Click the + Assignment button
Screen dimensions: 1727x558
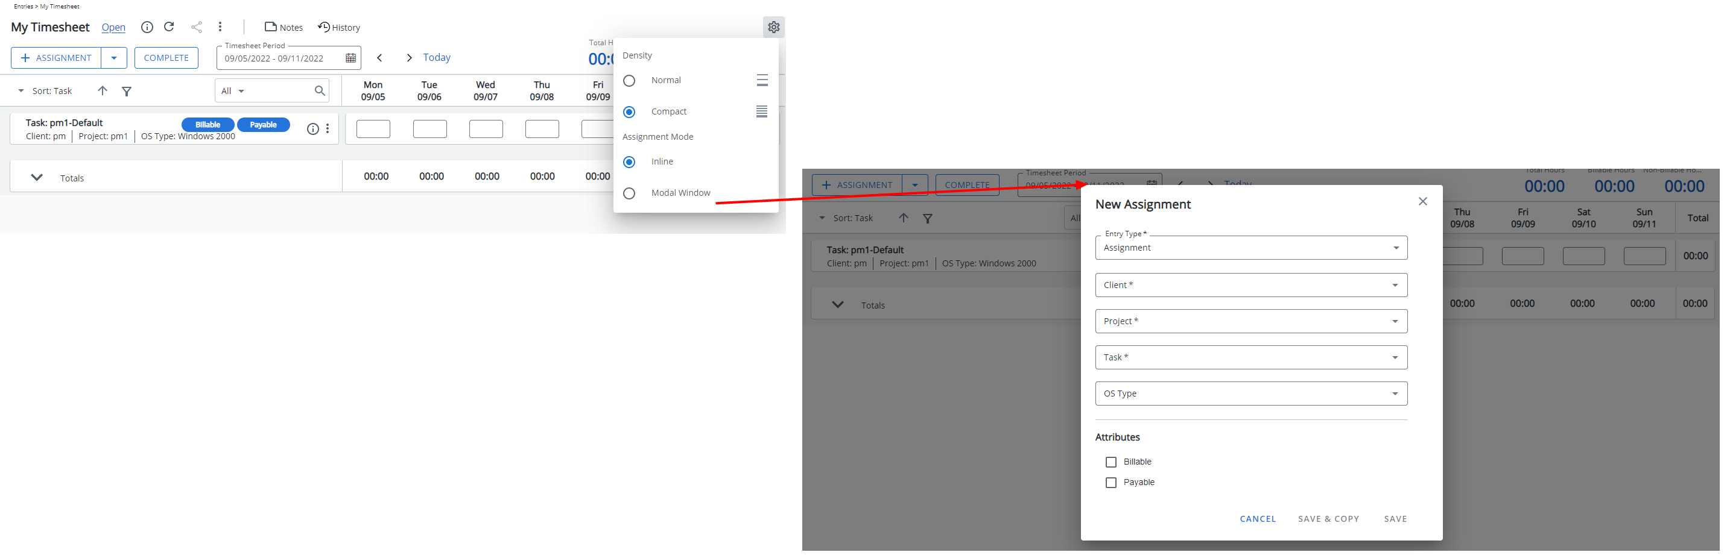coord(56,58)
